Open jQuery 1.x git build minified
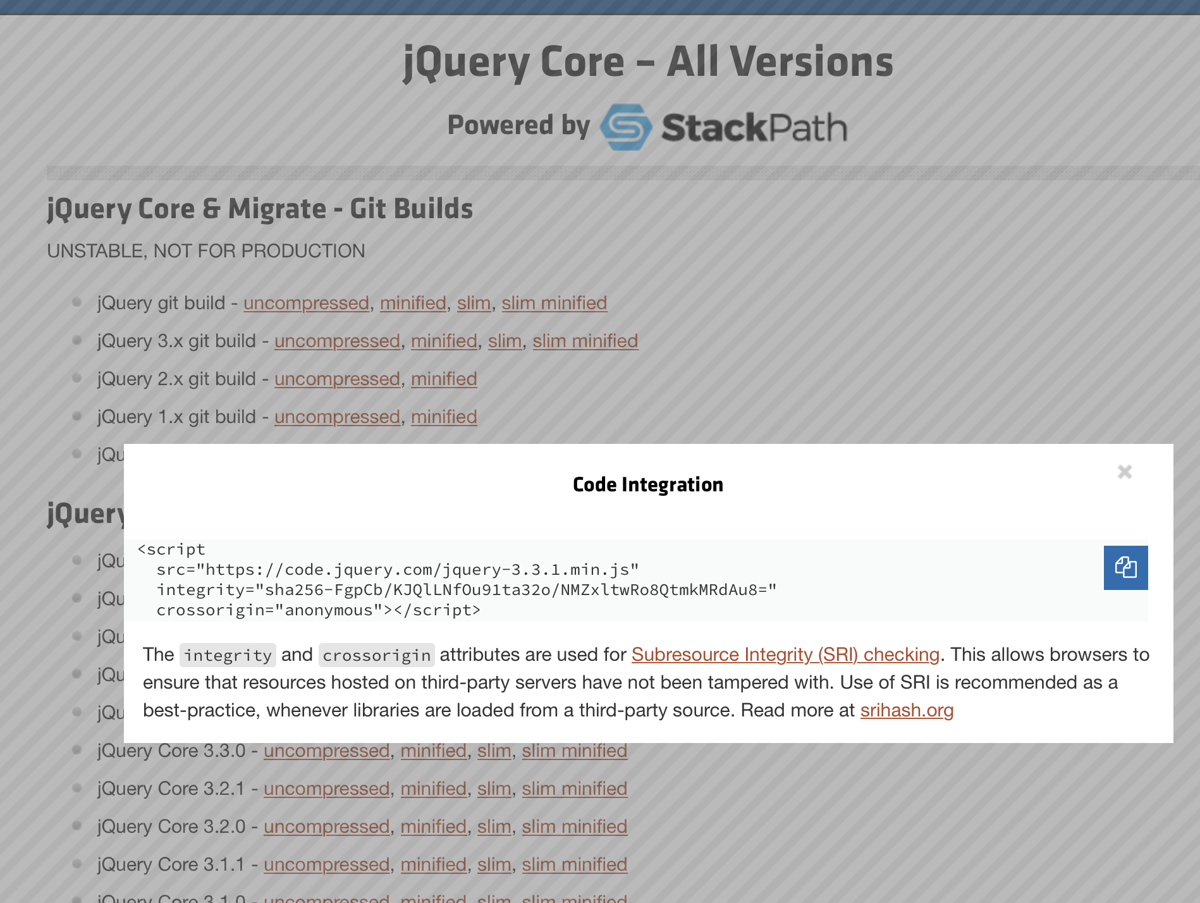The height and width of the screenshot is (903, 1200). pos(444,417)
